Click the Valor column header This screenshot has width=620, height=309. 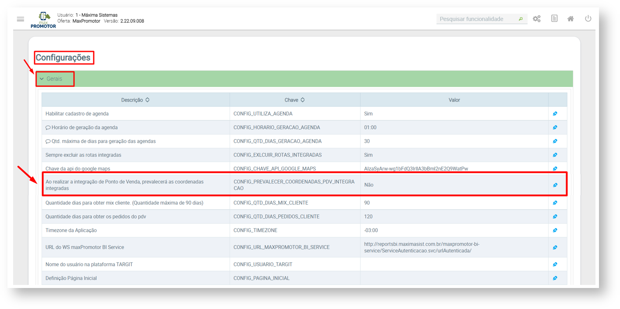[x=454, y=100]
